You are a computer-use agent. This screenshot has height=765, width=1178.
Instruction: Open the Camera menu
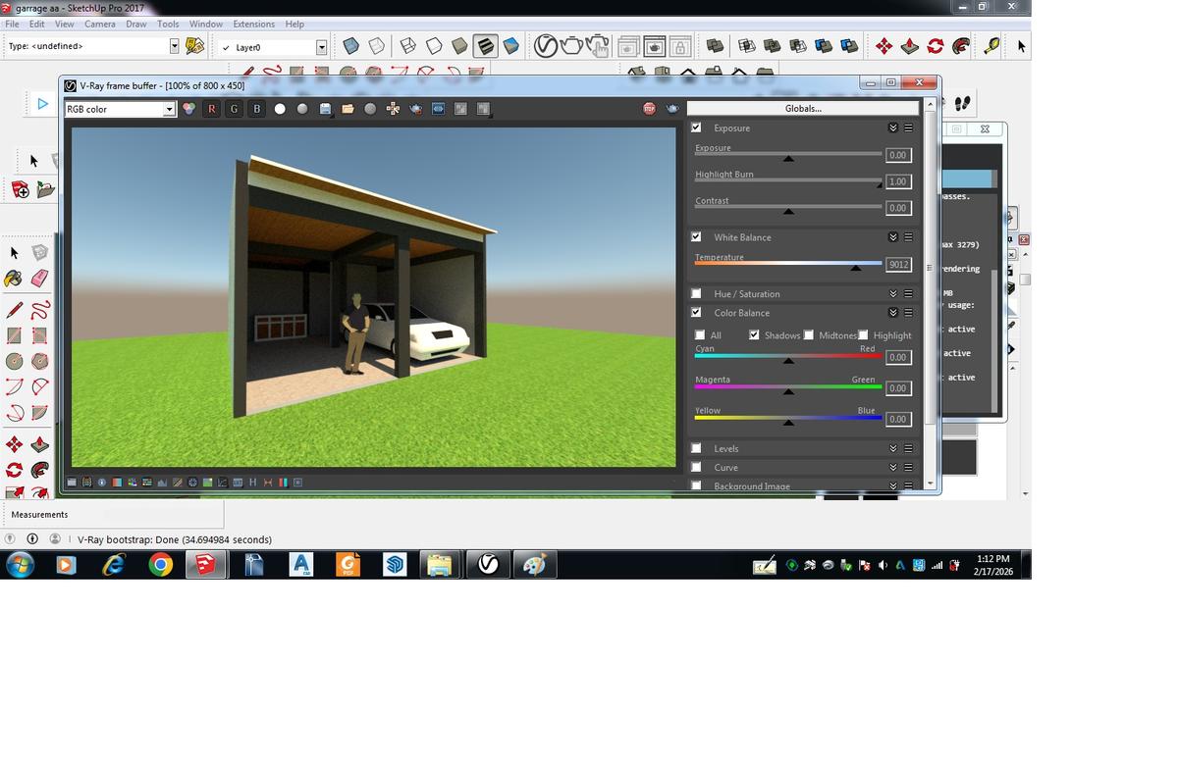pyautogui.click(x=99, y=24)
